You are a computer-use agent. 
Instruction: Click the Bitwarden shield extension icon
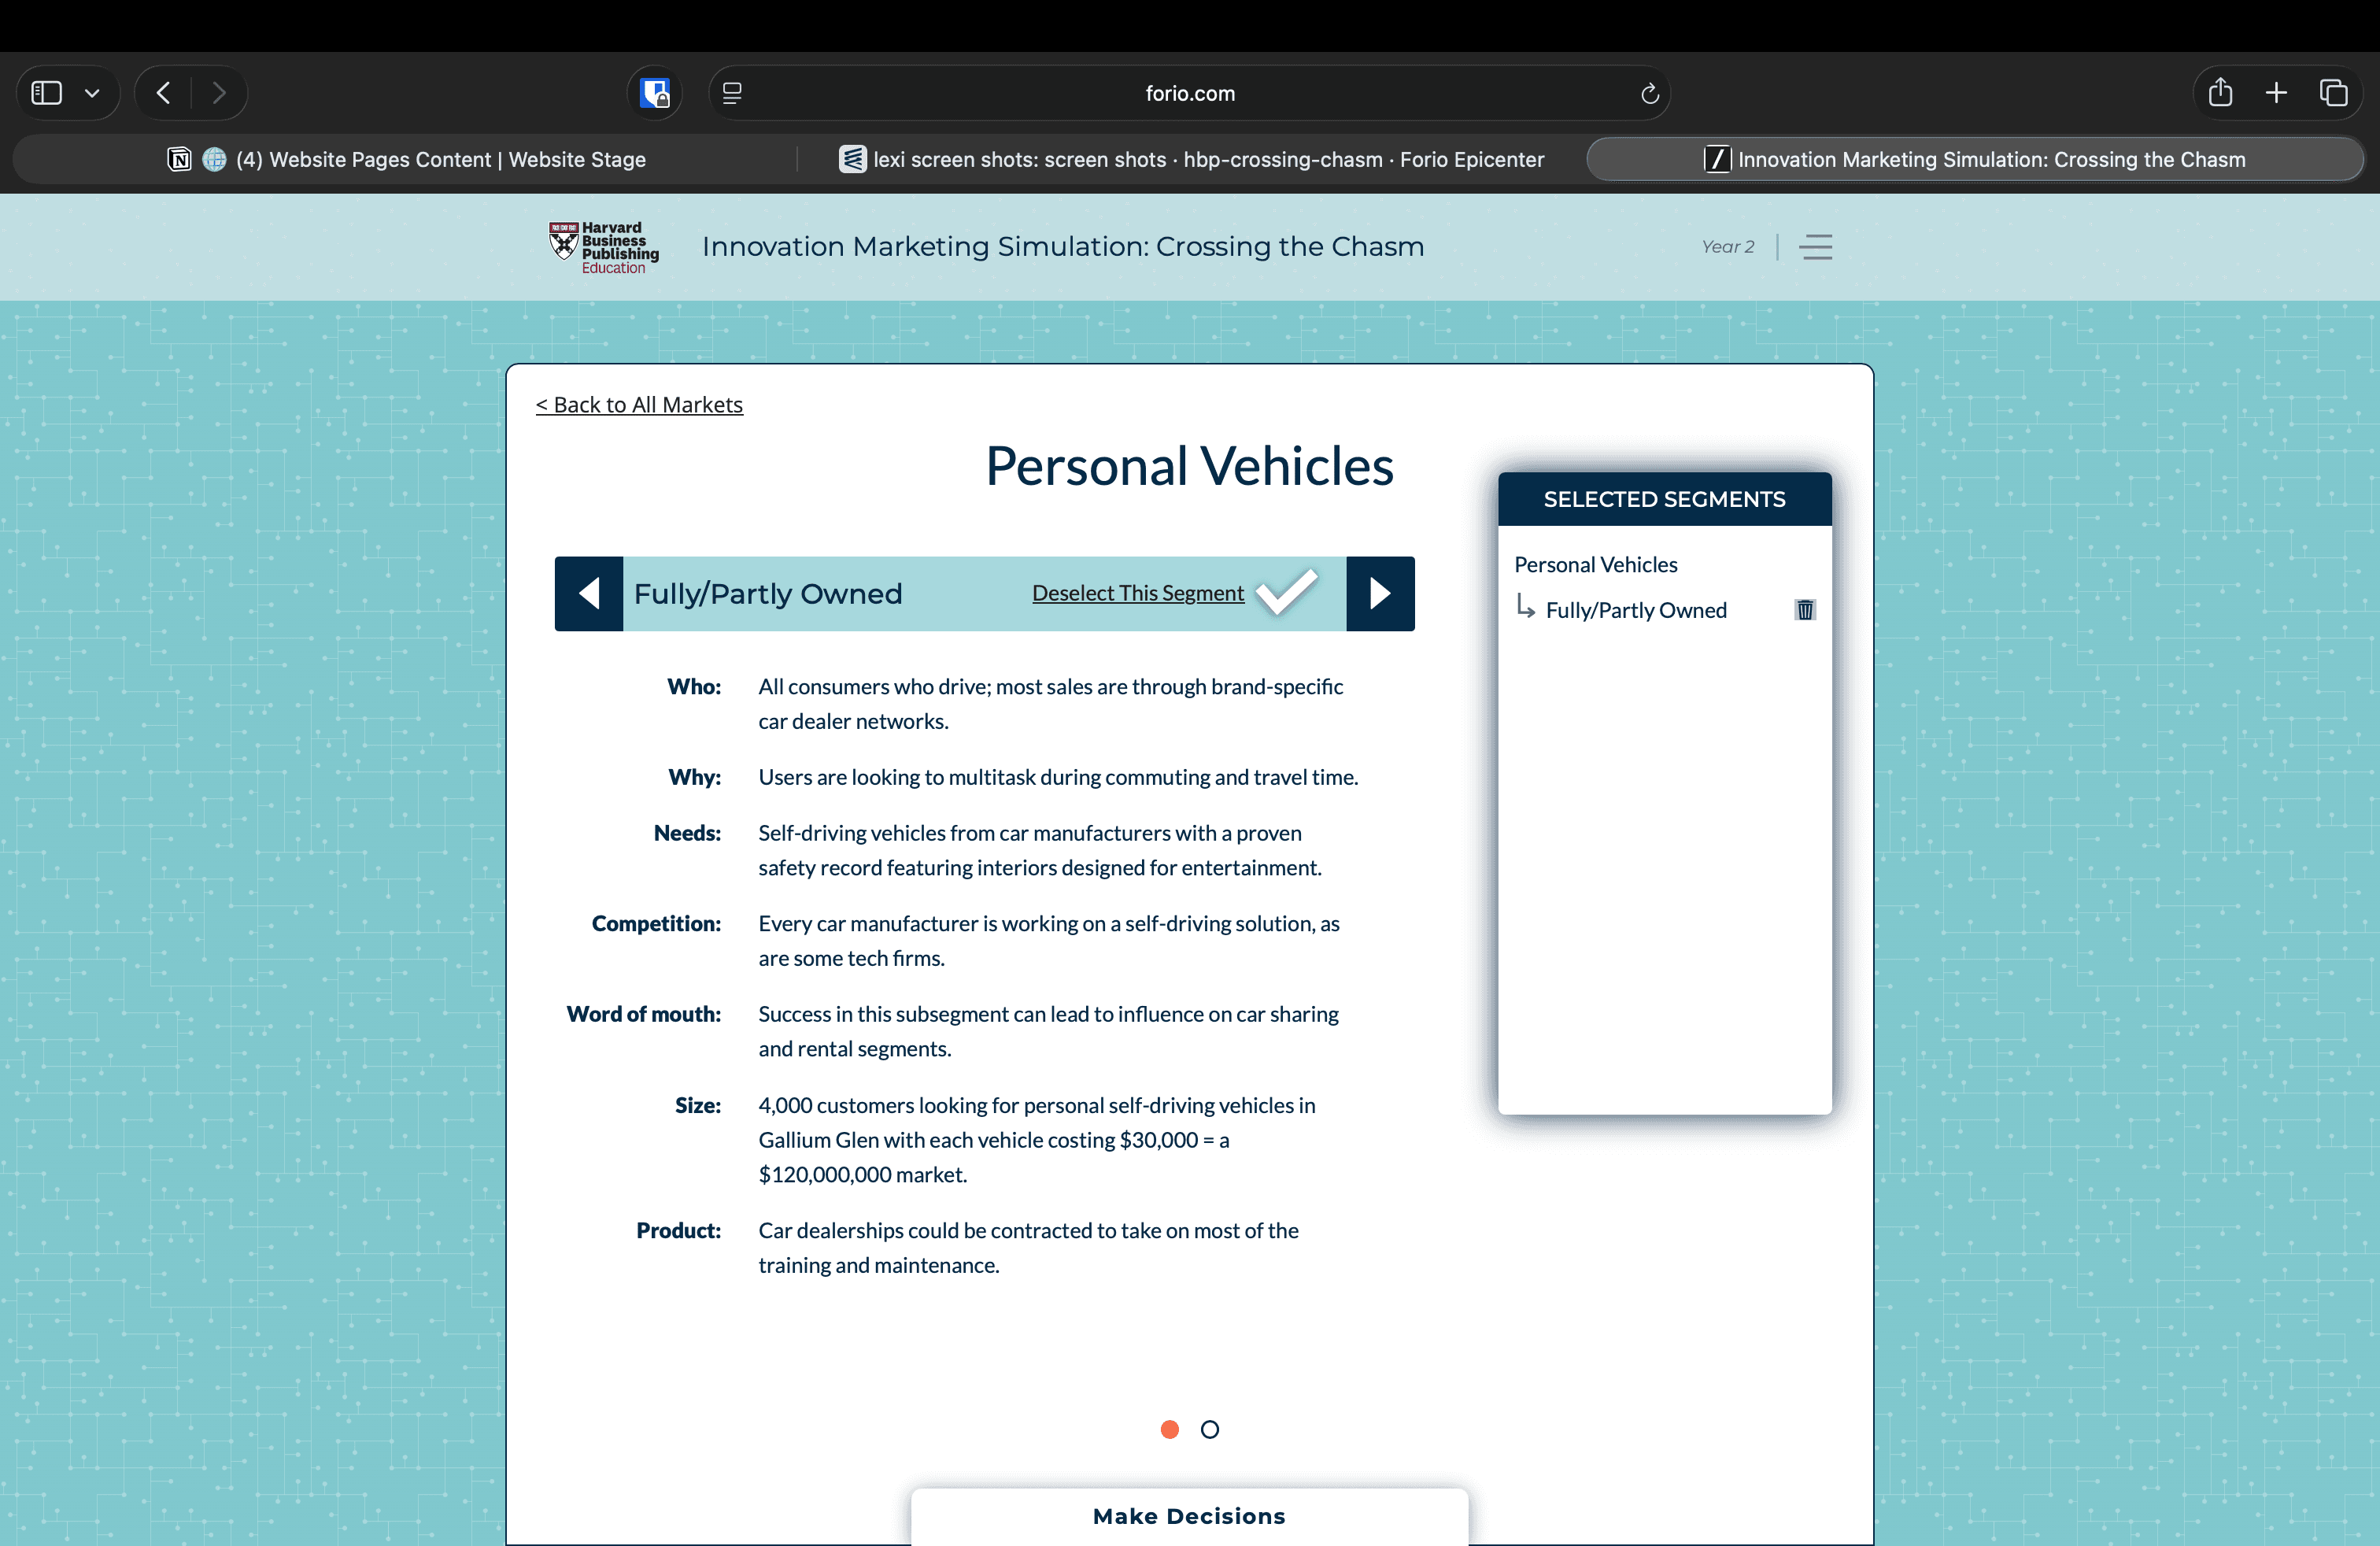click(x=655, y=93)
